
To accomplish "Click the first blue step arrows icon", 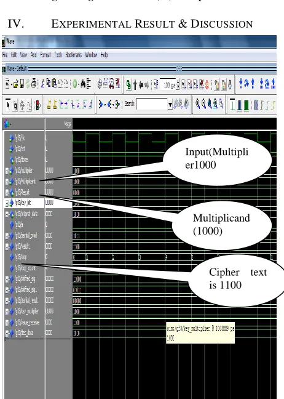I will click(x=240, y=84).
